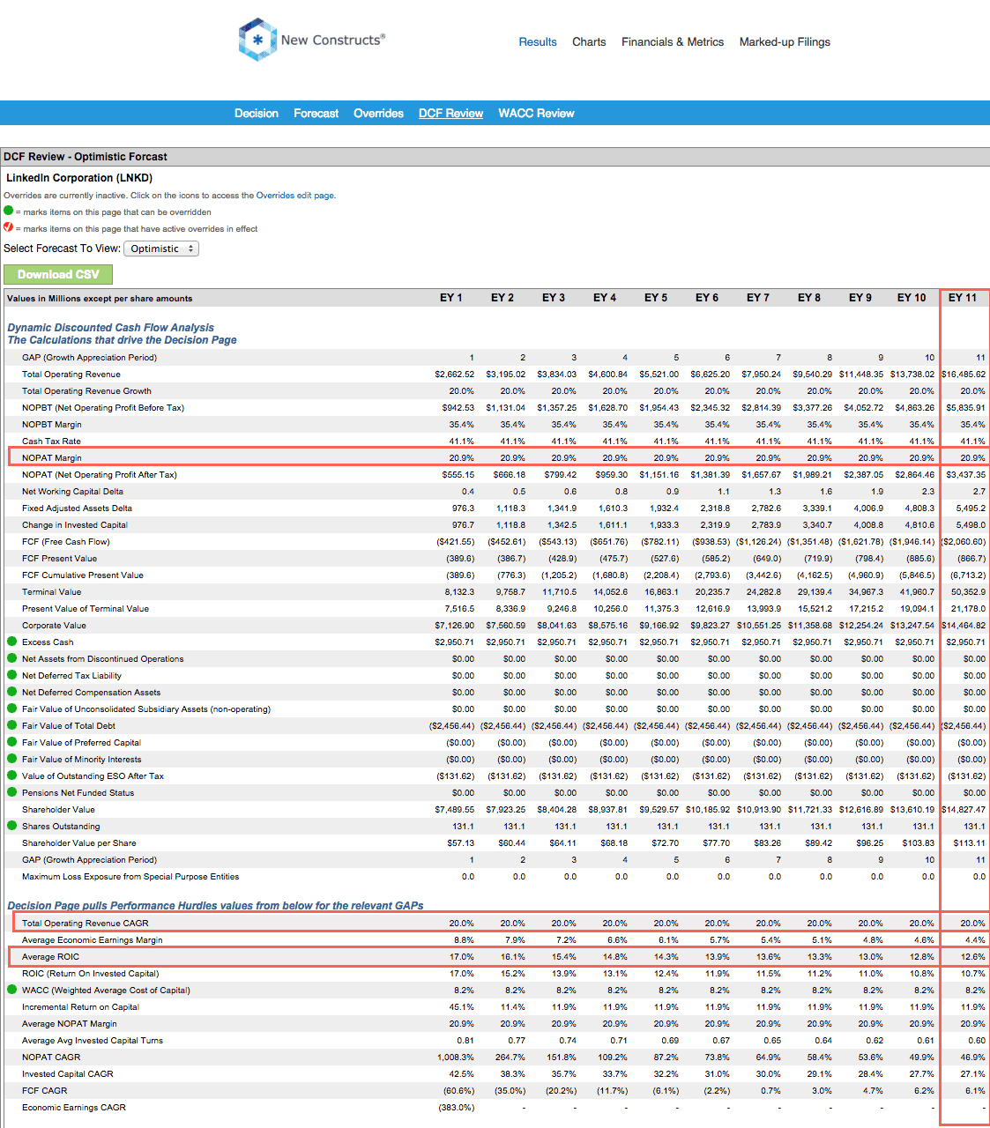Viewport: 990px width, 1128px height.
Task: Open the Overrides tab
Action: (x=379, y=113)
